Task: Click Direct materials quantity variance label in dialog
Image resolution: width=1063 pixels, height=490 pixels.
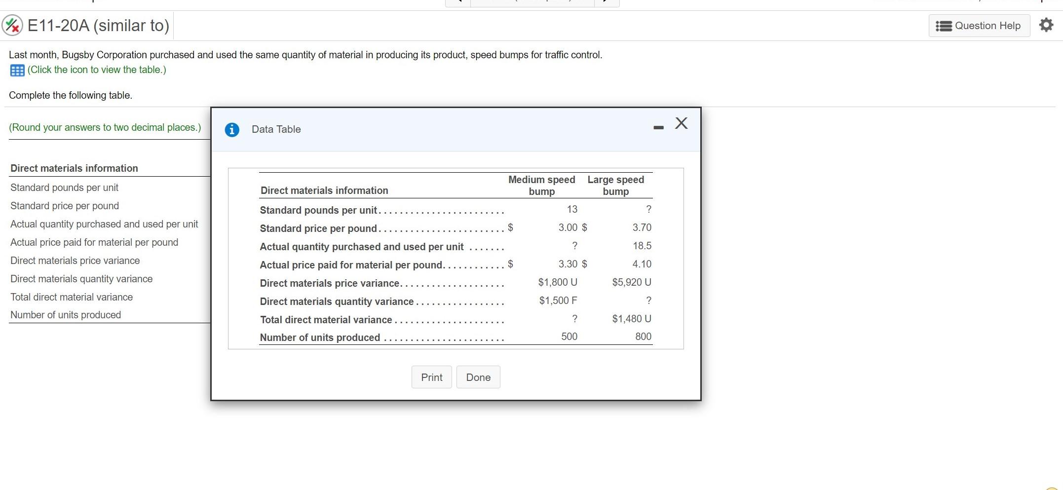Action: pos(337,302)
